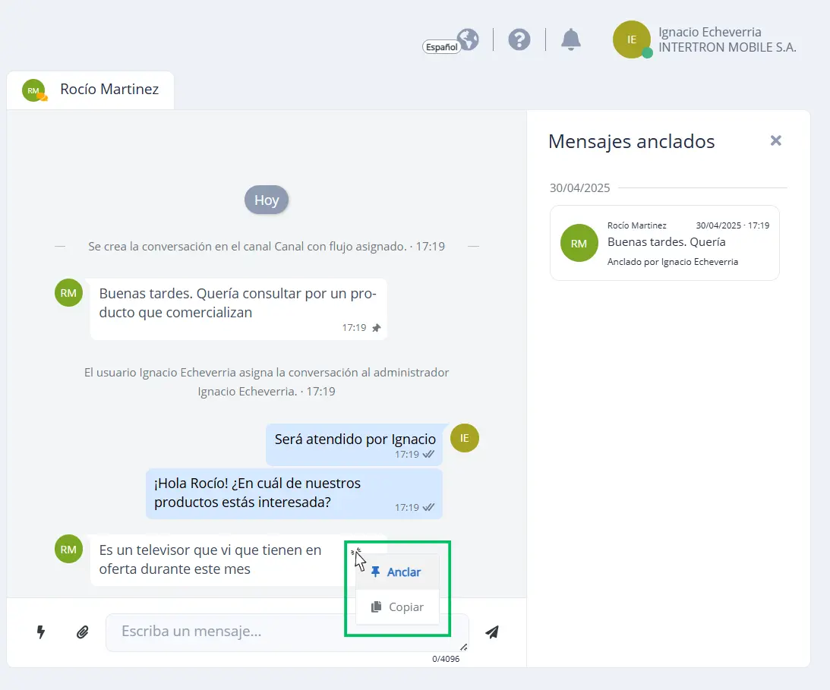
Task: Click the IE user avatar at top
Action: coord(632,39)
